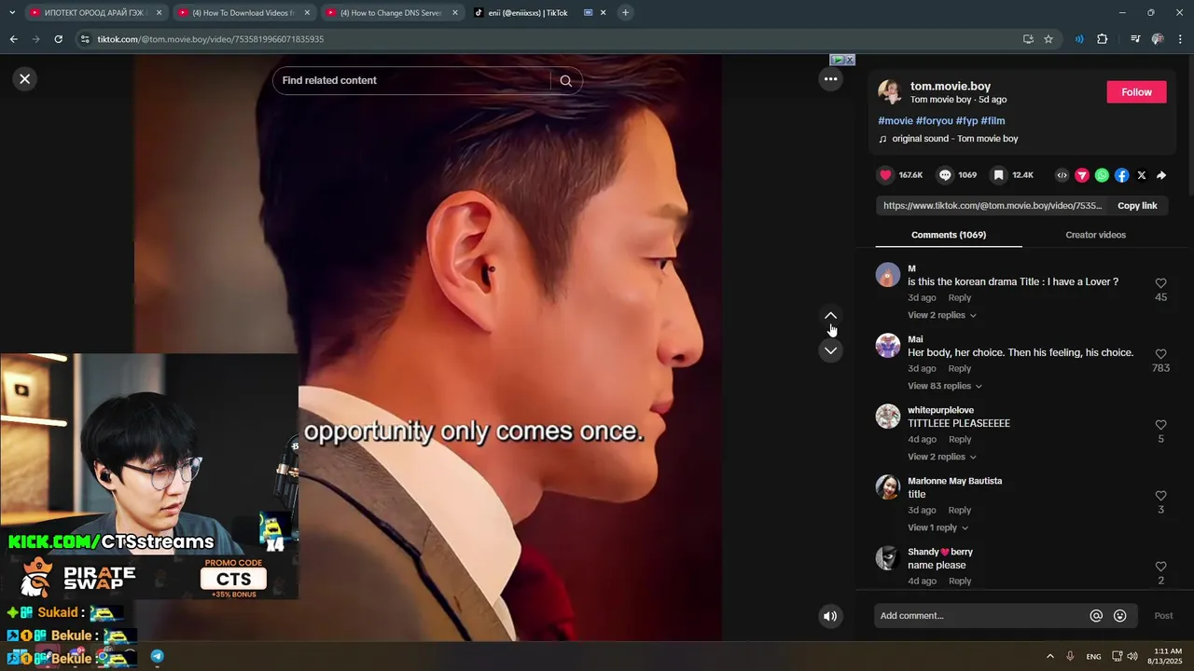Expand View 1 reply under Marlonne's comment

tap(937, 527)
